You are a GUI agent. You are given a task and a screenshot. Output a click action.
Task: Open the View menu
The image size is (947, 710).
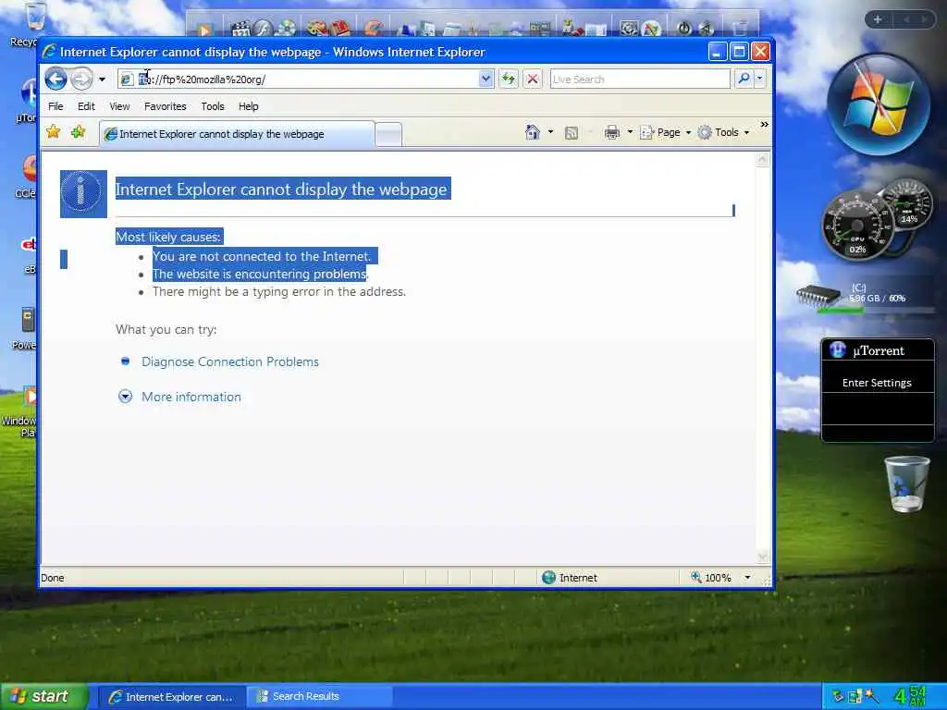coord(119,106)
